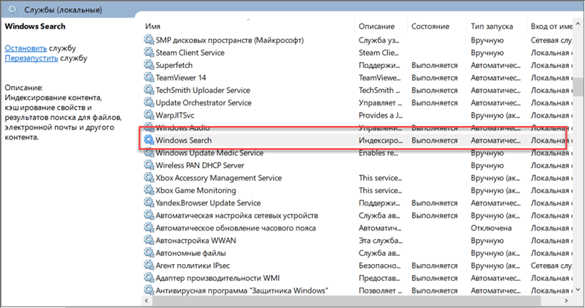This screenshot has width=585, height=308.
Task: Click the Provides a J... description cell
Action: click(x=381, y=115)
